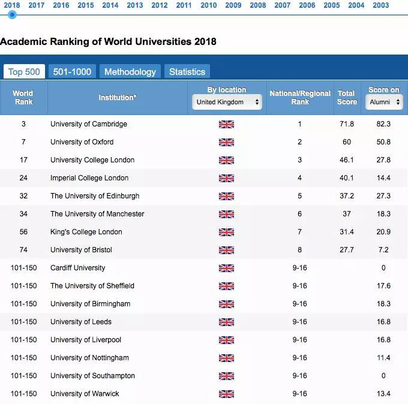Switch to the 501-1000 tab
408x404 pixels.
(72, 72)
